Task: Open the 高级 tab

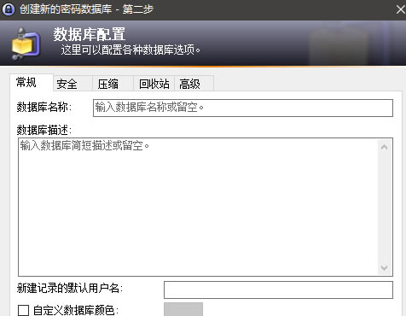Action: pyautogui.click(x=194, y=84)
